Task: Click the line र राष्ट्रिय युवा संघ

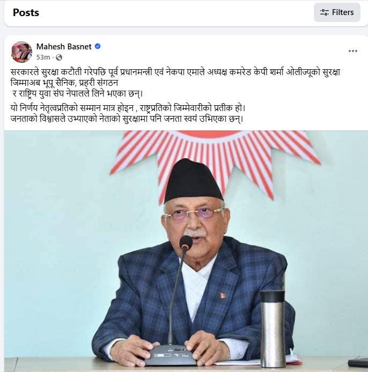Action: [78, 93]
